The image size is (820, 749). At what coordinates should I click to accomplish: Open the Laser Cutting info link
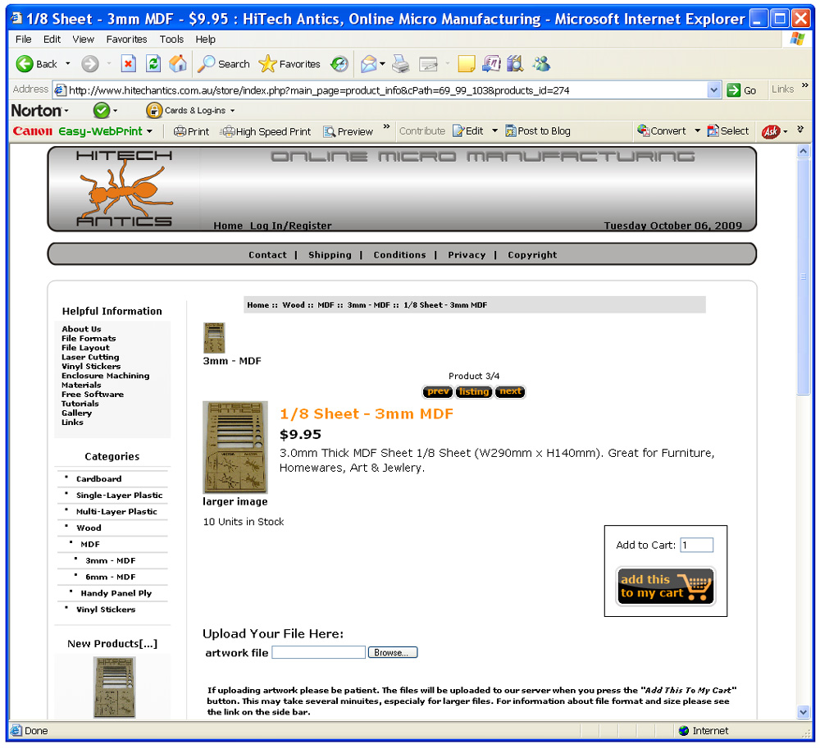(x=90, y=357)
